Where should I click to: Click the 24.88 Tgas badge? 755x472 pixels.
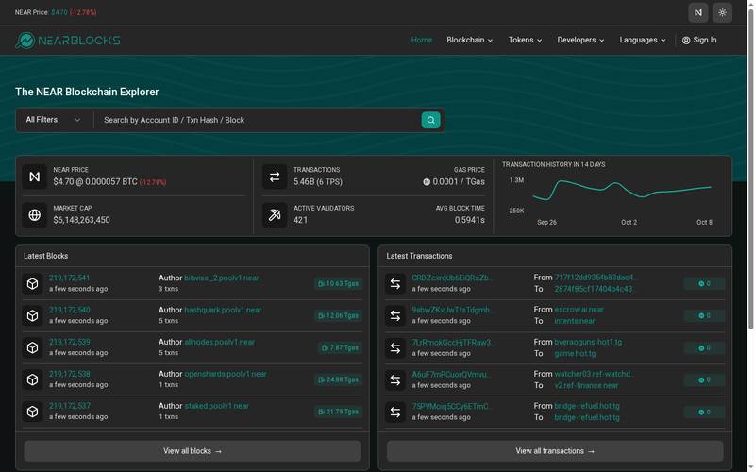[x=338, y=379]
